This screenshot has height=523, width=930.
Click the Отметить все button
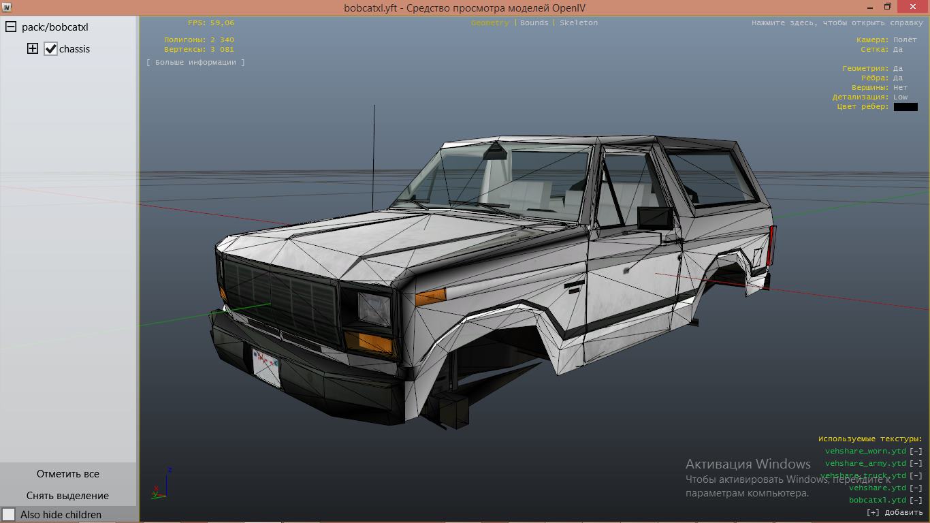click(x=68, y=474)
